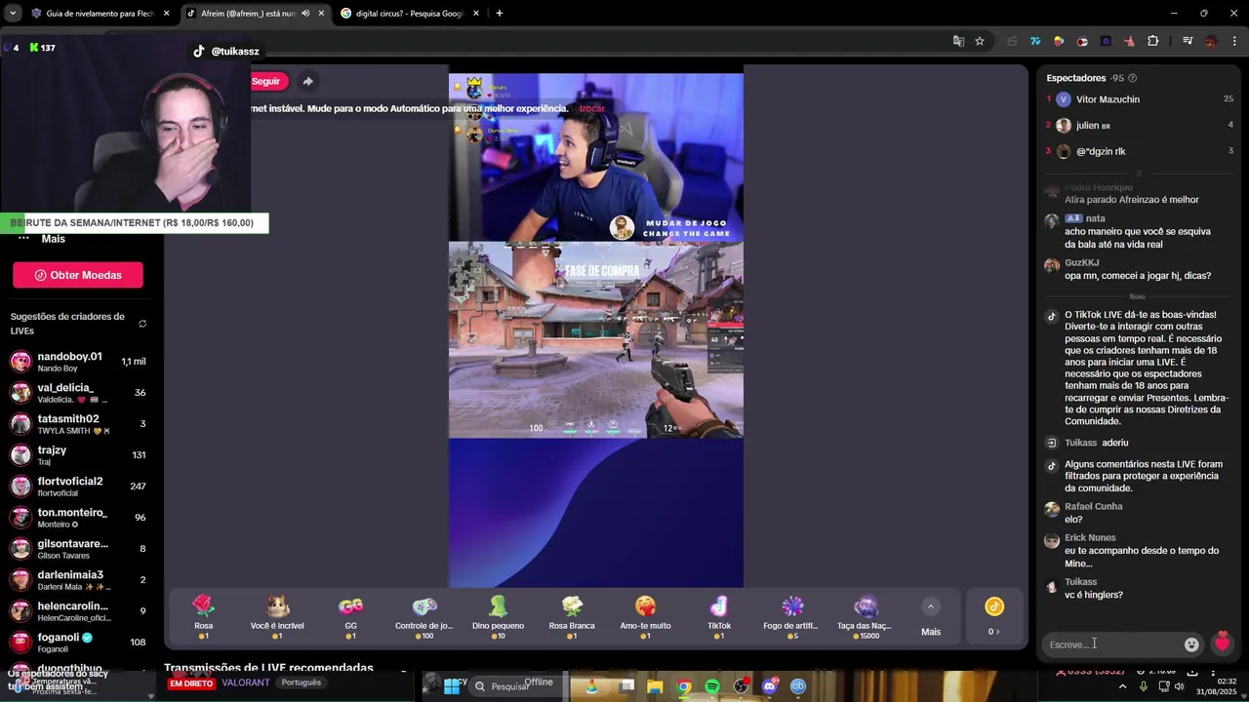Open Chrome from the taskbar
The height and width of the screenshot is (702, 1249).
(684, 686)
